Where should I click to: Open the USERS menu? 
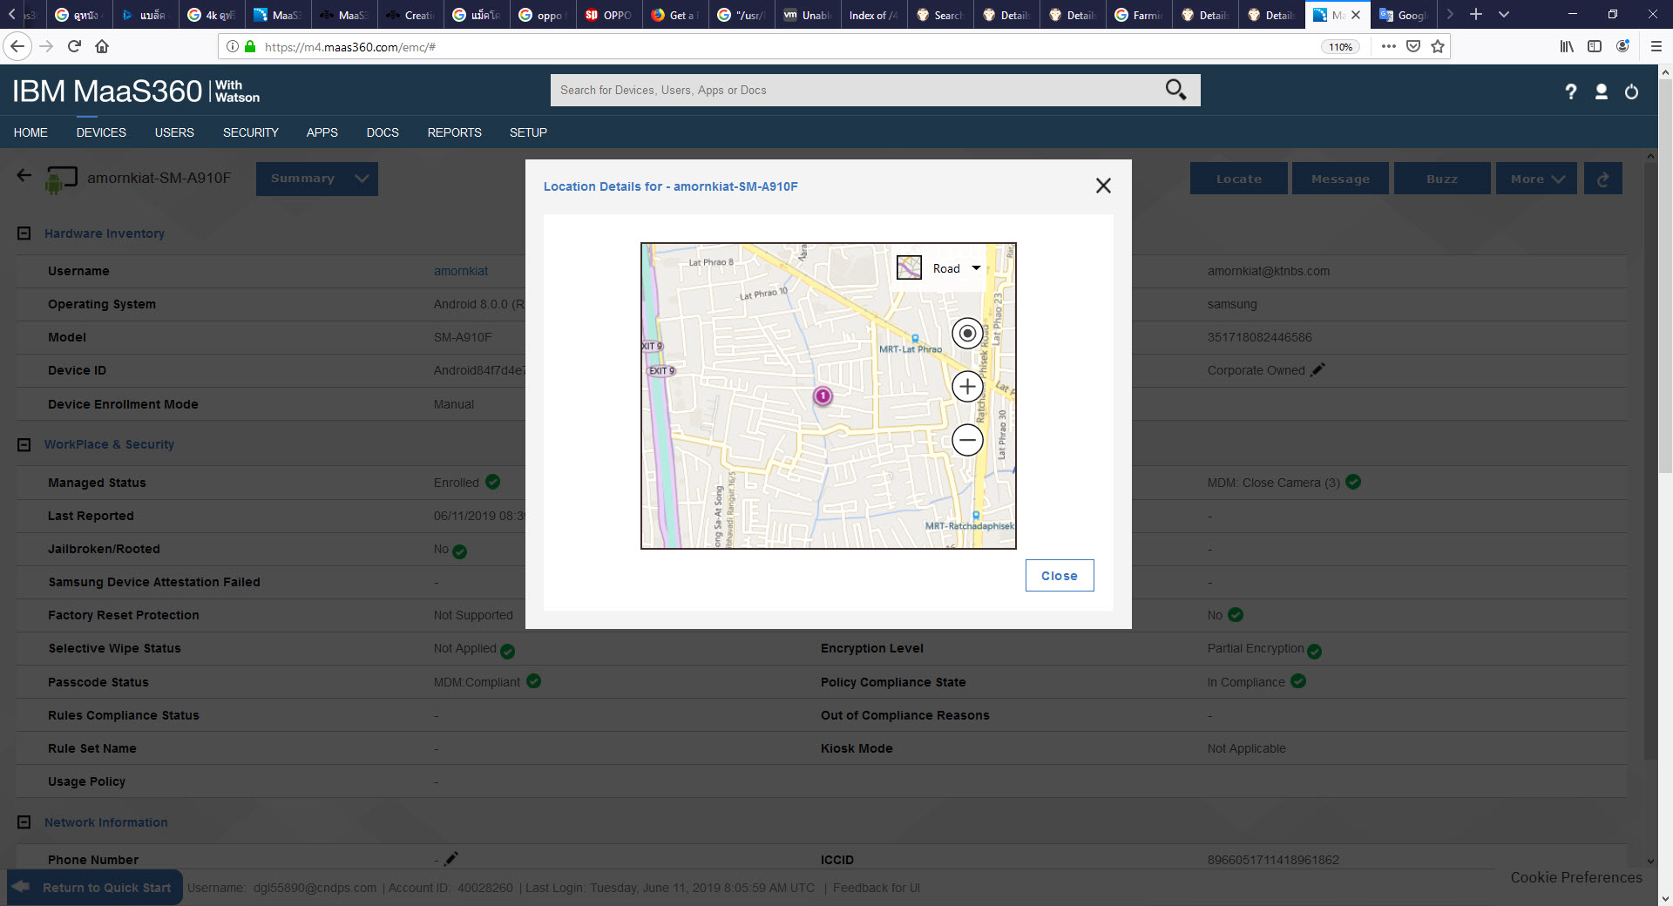coord(174,132)
